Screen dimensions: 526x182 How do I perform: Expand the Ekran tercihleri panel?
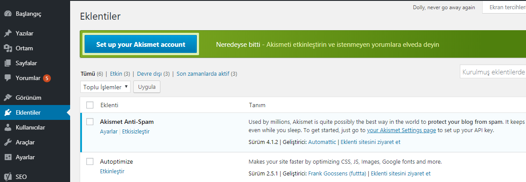pyautogui.click(x=504, y=7)
